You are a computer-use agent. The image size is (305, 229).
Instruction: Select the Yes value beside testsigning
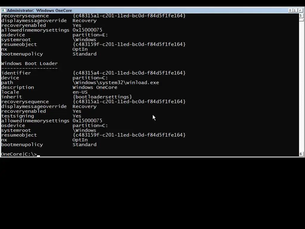(77, 116)
